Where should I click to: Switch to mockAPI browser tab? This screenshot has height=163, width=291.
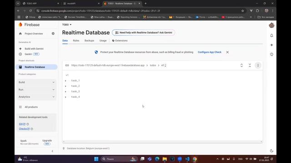point(81,3)
